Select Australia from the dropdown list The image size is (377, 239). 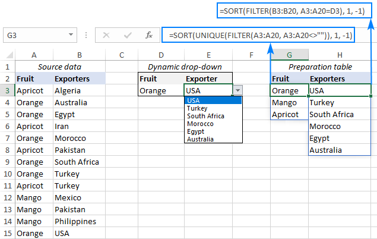click(201, 139)
